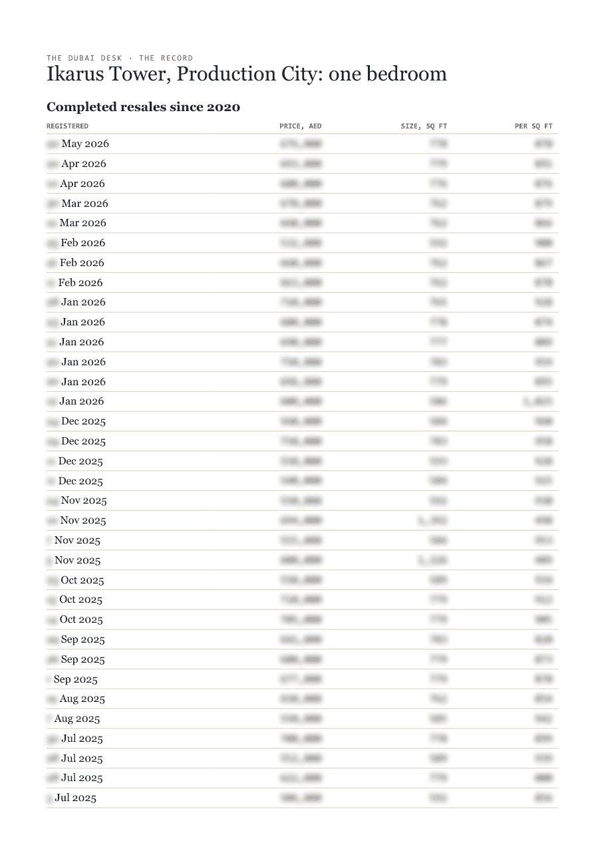Image resolution: width=606 pixels, height=857 pixels.
Task: Select the second Mar 2026 row date
Action: [76, 223]
